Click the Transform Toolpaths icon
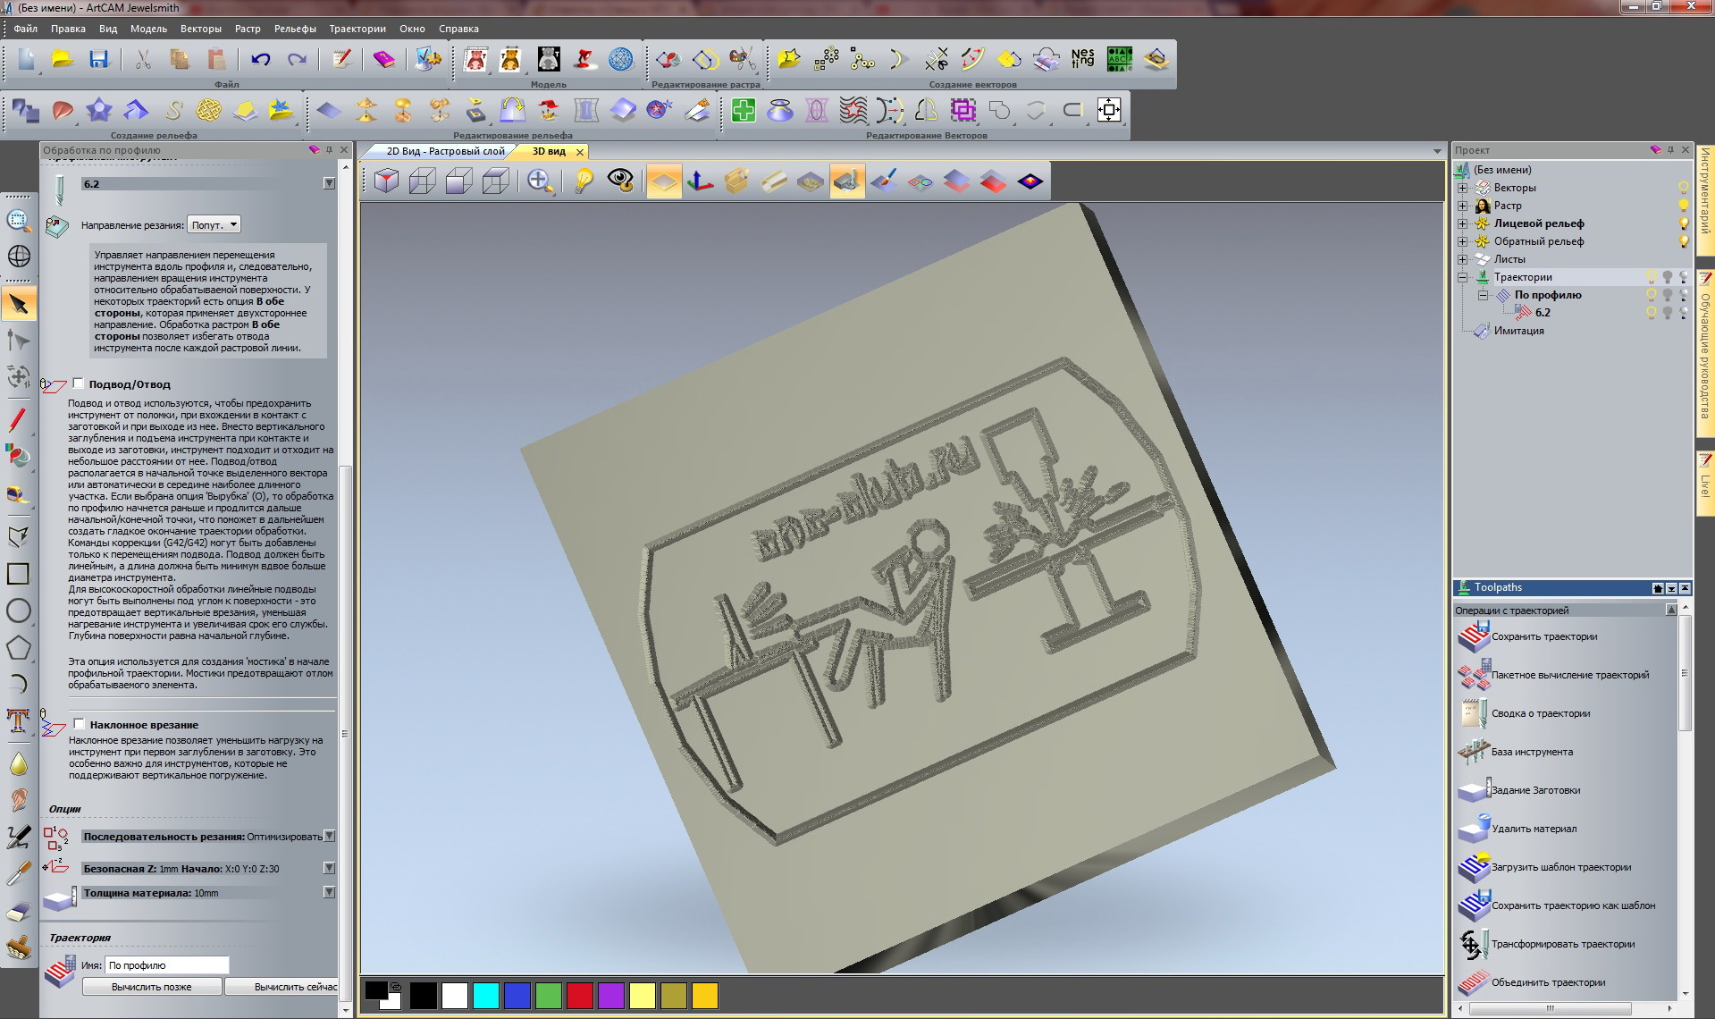This screenshot has height=1019, width=1715. 1474,945
